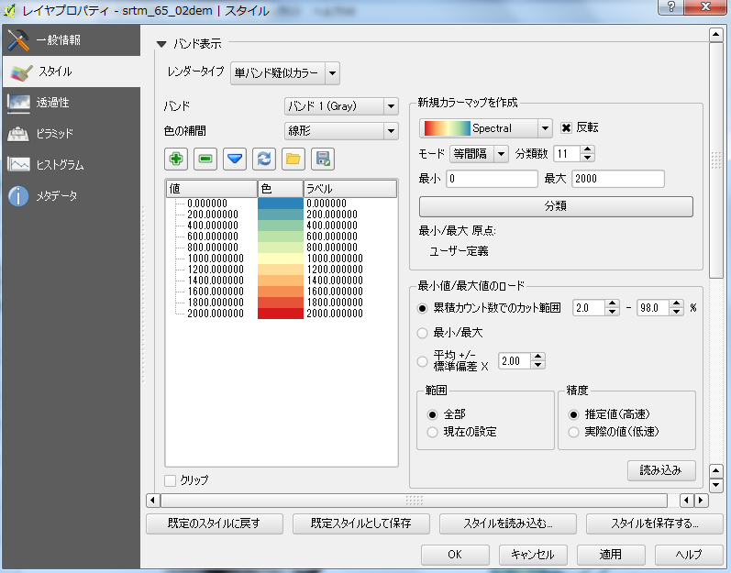Viewport: 731px width, 573px height.
Task: Click the 分類 classify button
Action: (x=556, y=206)
